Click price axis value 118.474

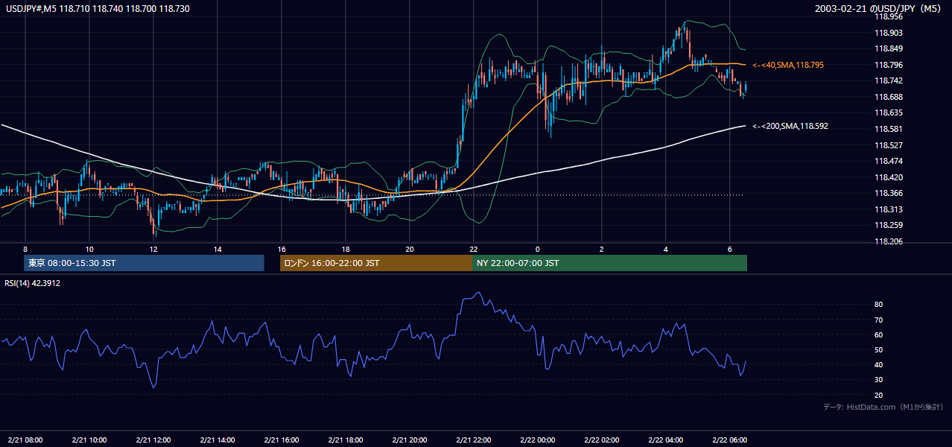888,161
